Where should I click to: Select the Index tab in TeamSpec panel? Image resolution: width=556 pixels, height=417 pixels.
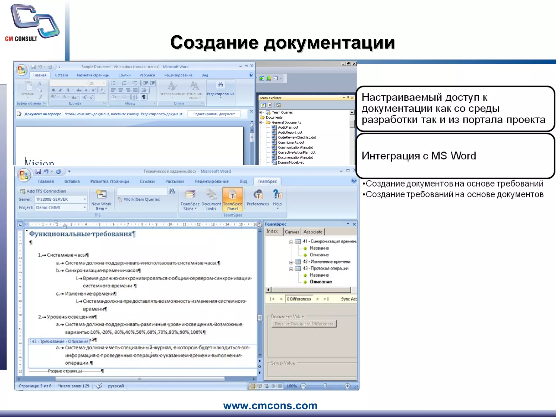(272, 231)
